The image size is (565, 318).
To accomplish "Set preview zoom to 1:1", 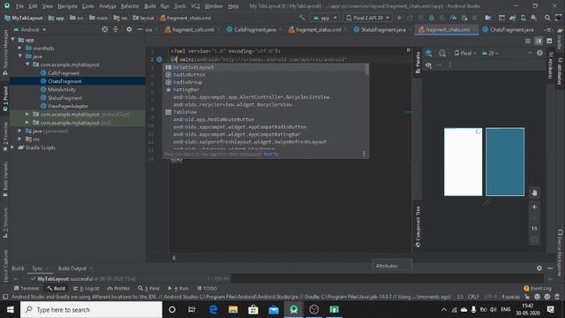I will (534, 228).
